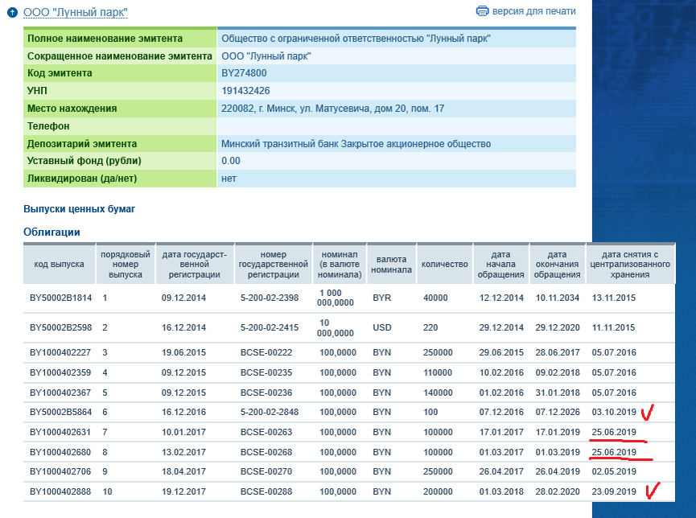Click the порядковый номер выпуска column header
The height and width of the screenshot is (518, 696).
click(126, 264)
